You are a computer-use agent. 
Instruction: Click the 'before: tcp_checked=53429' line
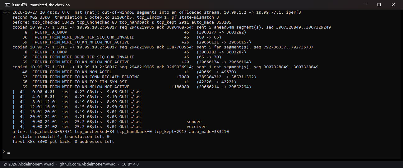point(122,22)
